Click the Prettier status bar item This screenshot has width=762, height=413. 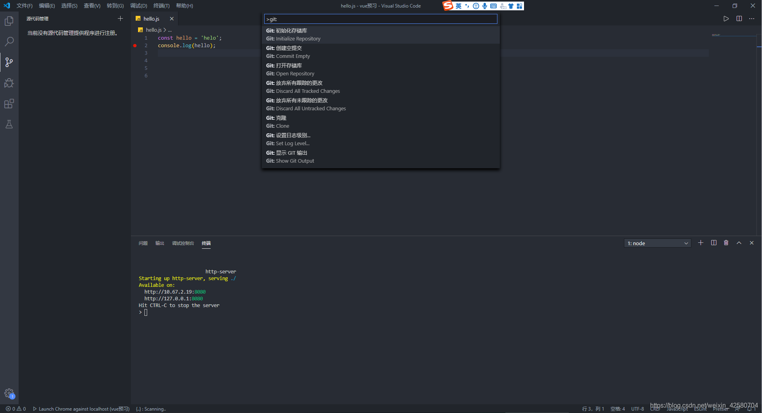(x=721, y=409)
